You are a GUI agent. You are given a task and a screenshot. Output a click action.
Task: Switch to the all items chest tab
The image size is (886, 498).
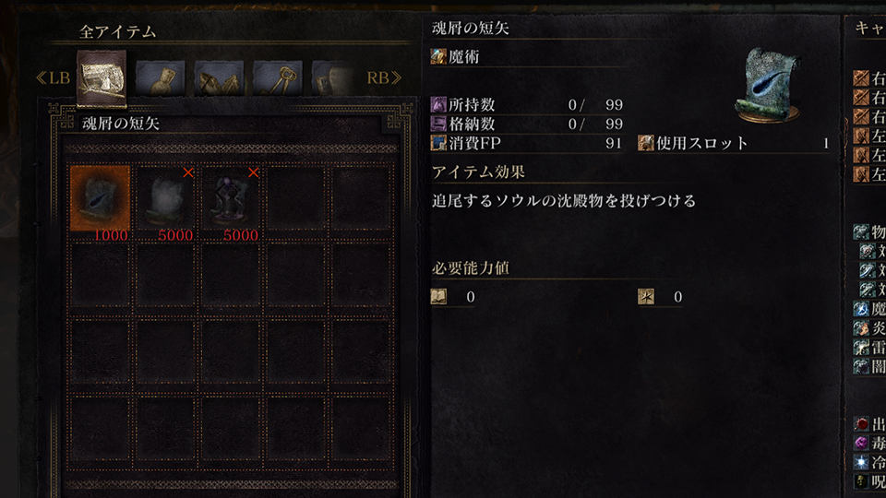pos(102,78)
